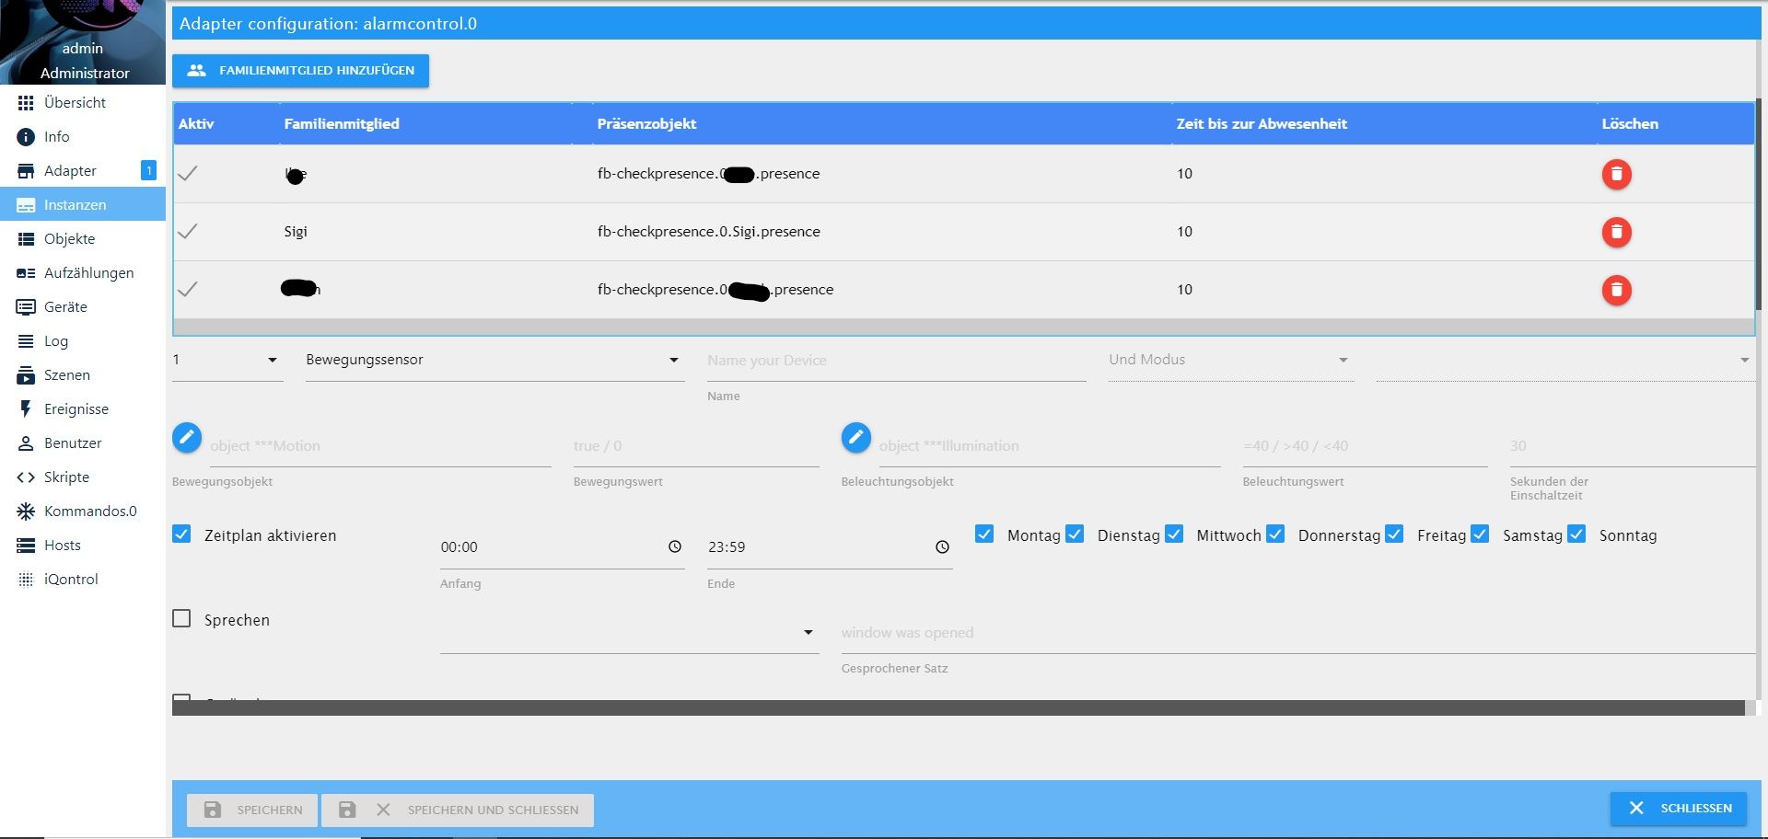Click the Name your Device field

[x=896, y=361]
